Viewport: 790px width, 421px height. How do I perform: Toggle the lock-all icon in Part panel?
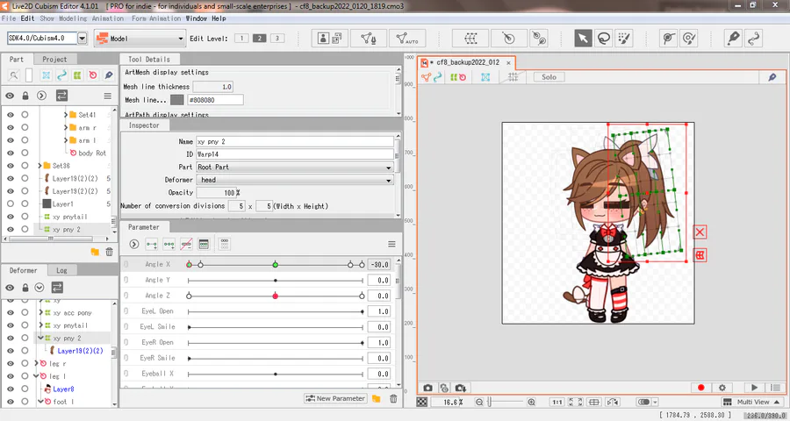(25, 96)
